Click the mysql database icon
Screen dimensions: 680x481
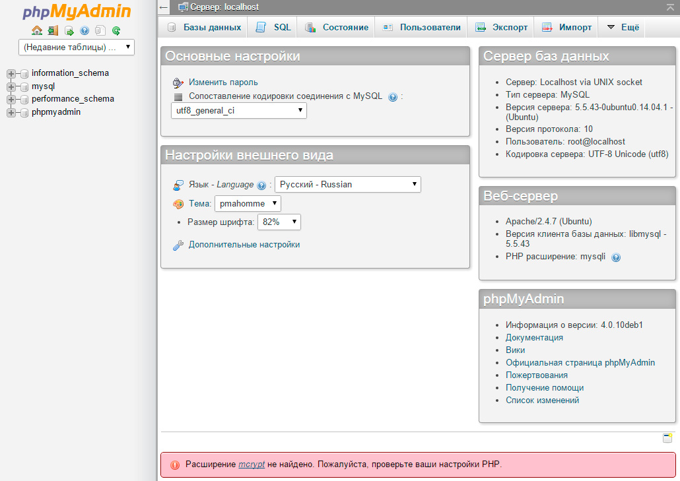[24, 86]
